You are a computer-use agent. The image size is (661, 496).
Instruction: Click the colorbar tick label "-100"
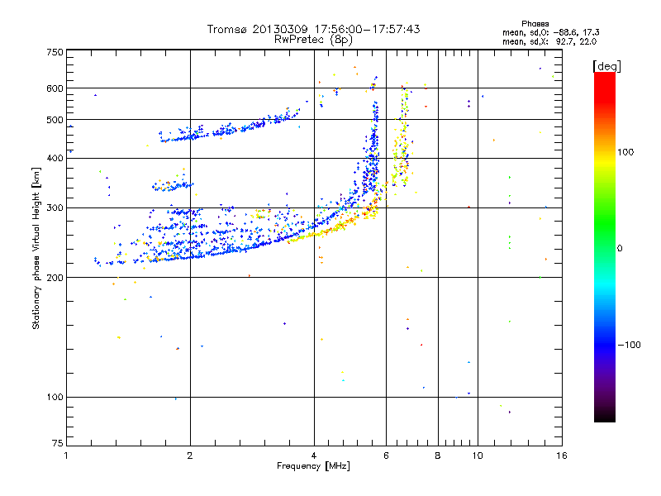[x=629, y=345]
